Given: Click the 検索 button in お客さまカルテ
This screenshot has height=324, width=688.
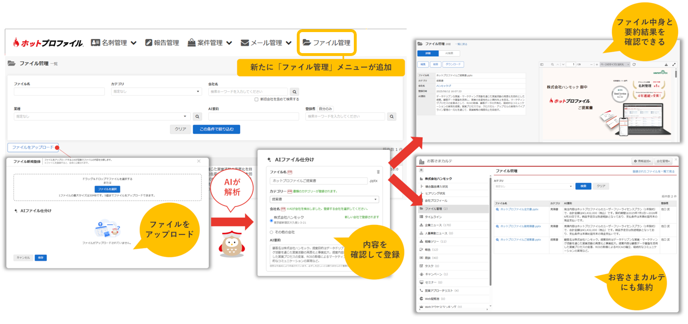Looking at the screenshot, I should pos(583,186).
